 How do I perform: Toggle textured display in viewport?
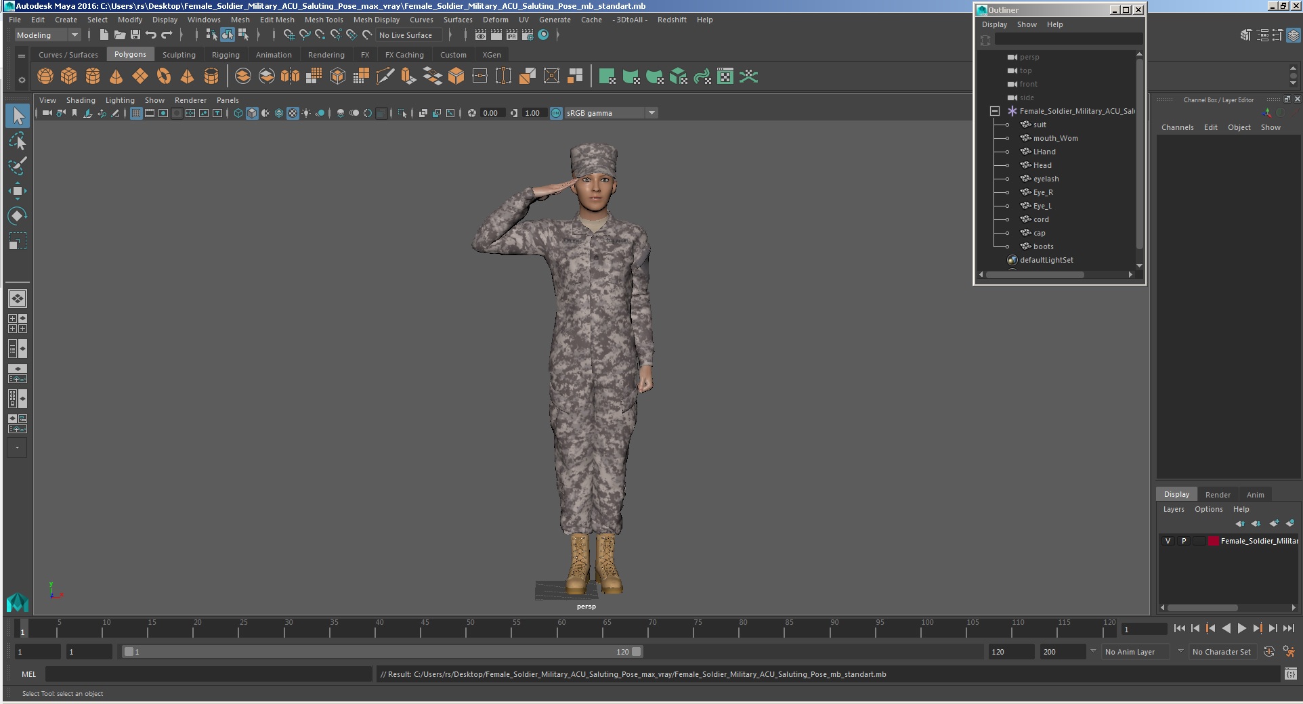tap(293, 113)
